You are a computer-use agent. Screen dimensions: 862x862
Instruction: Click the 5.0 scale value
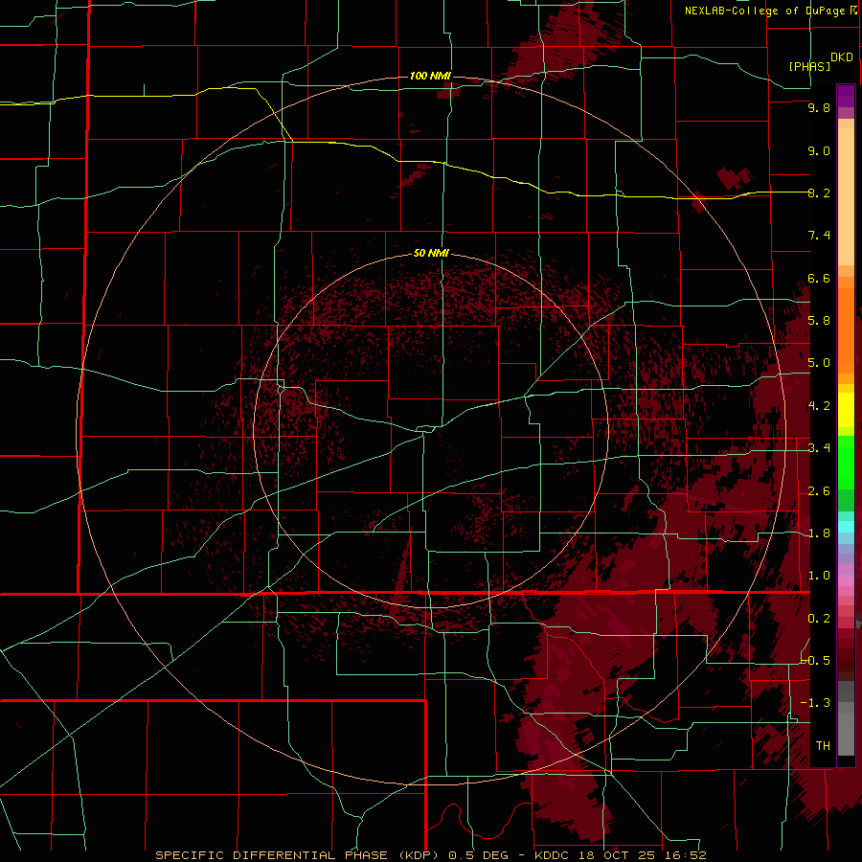coord(819,363)
